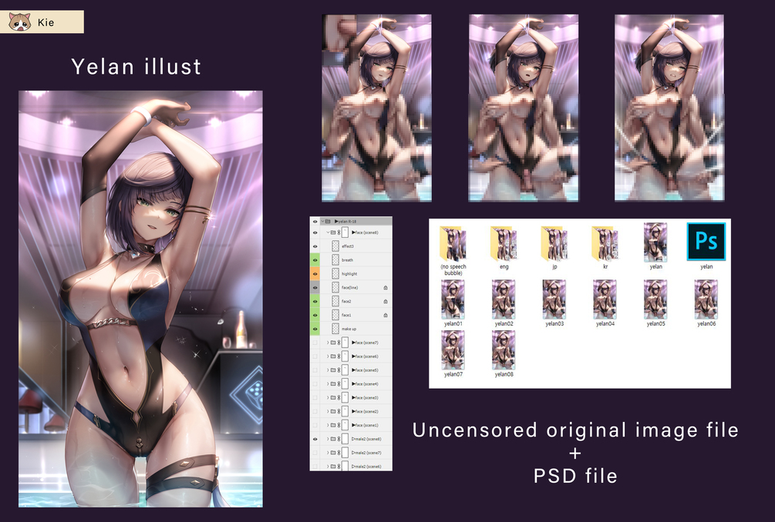Expand the face (scene1) group

tap(328, 425)
